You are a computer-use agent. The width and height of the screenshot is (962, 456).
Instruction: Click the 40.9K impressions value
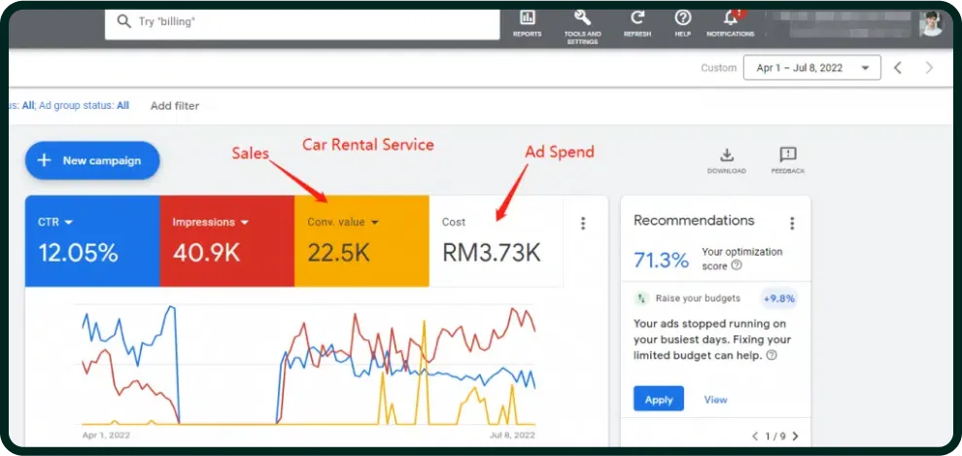click(206, 252)
